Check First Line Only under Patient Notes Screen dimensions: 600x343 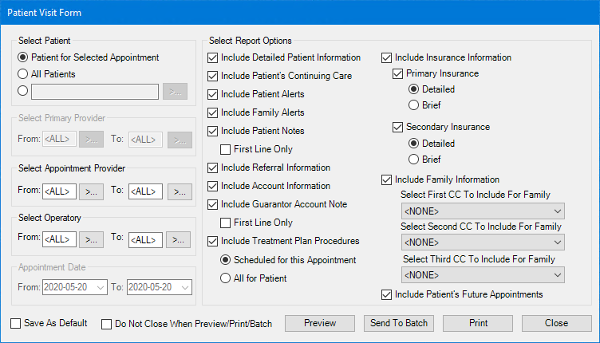226,149
